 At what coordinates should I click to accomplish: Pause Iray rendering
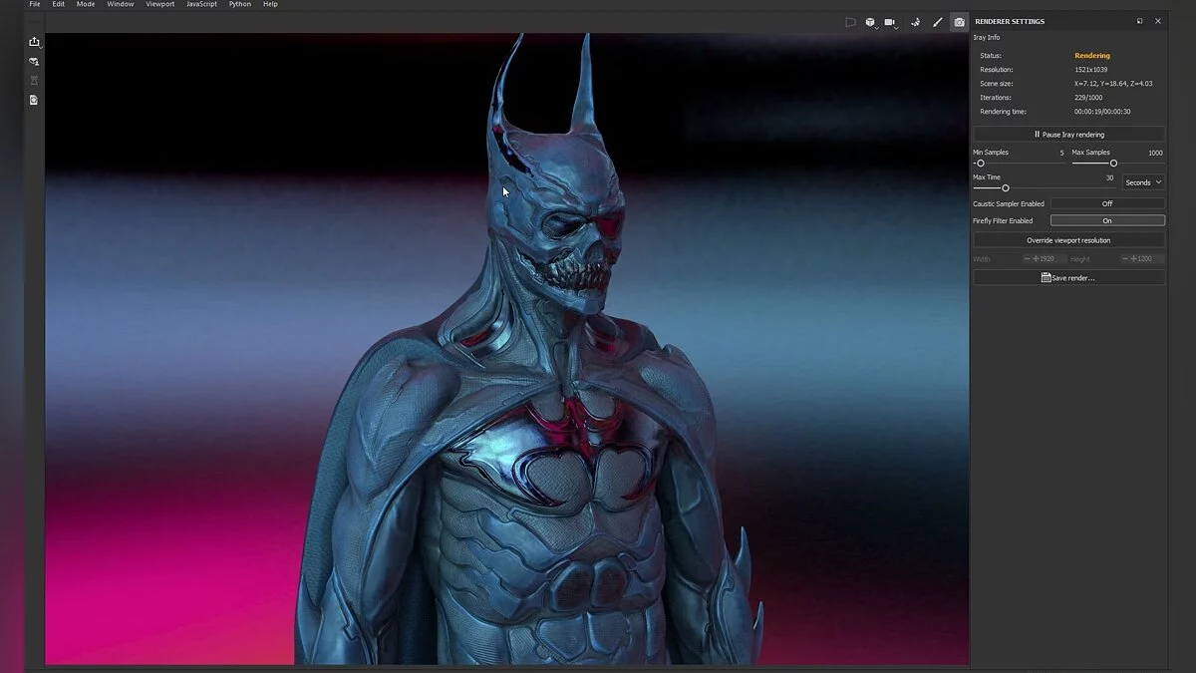pos(1068,134)
